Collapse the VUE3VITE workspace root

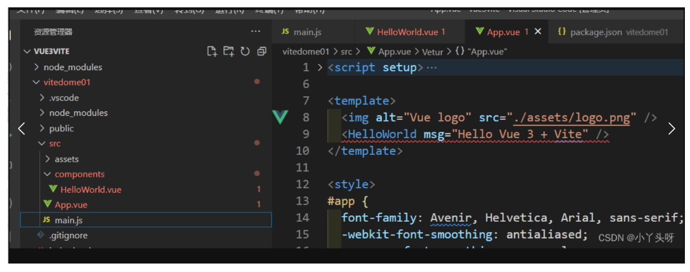(27, 51)
